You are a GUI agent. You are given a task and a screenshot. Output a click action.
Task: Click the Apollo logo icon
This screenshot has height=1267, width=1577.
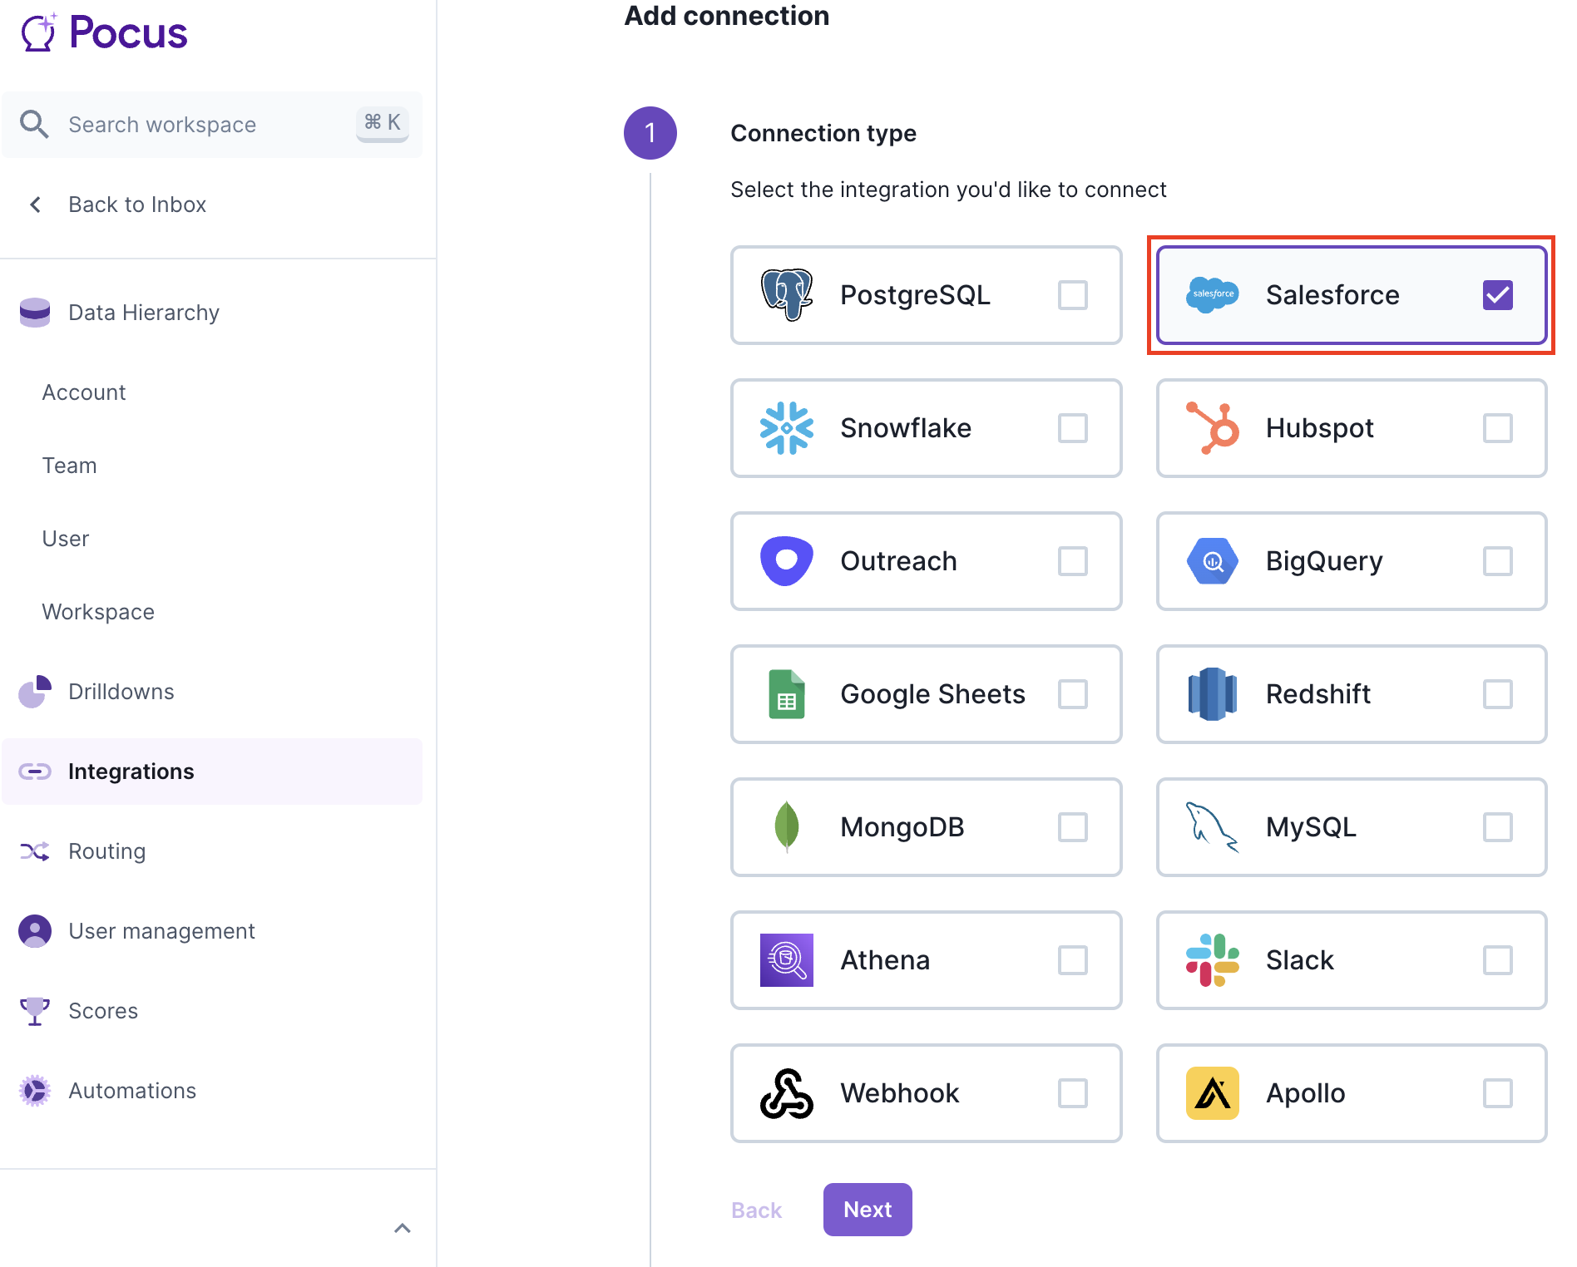[x=1213, y=1093]
